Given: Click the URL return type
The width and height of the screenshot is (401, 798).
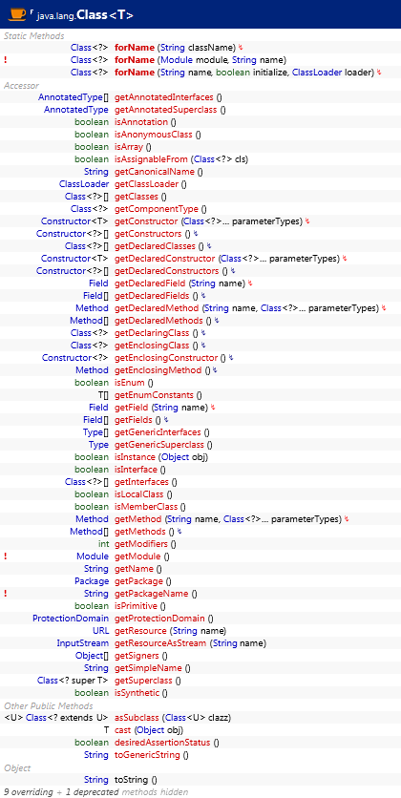Looking at the screenshot, I should coord(100,631).
